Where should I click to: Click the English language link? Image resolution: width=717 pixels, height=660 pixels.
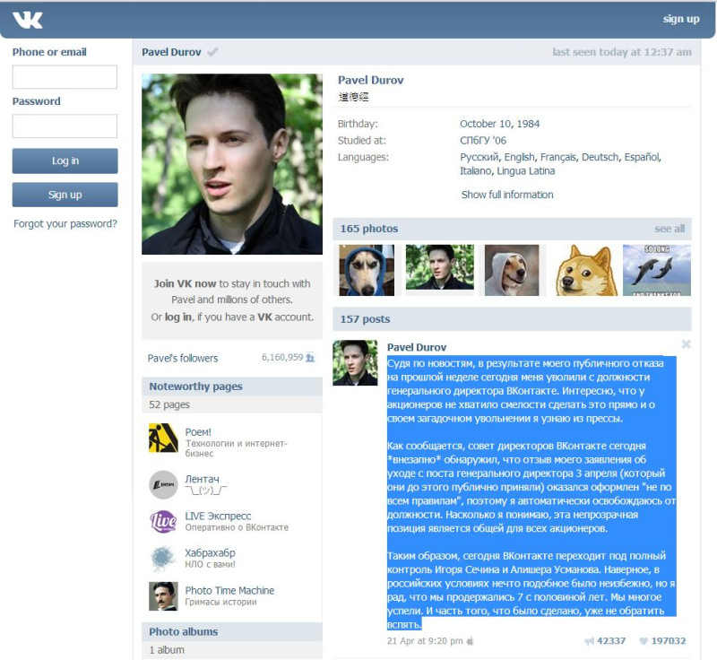pos(519,157)
